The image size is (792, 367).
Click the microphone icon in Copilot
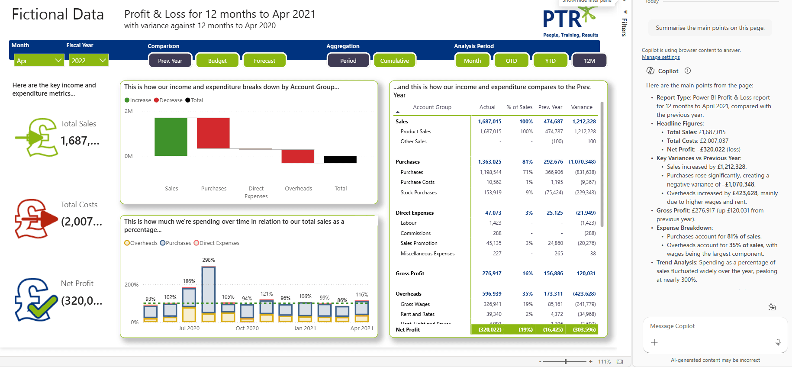[x=778, y=342]
